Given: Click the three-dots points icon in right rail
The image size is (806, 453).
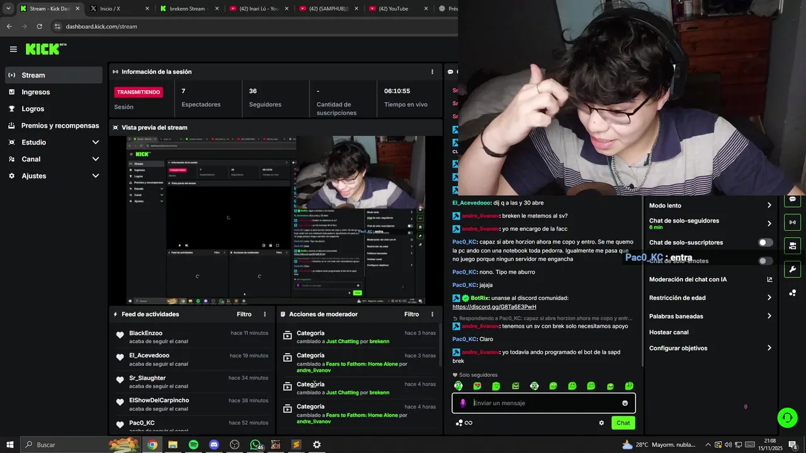Looking at the screenshot, I should (x=792, y=293).
